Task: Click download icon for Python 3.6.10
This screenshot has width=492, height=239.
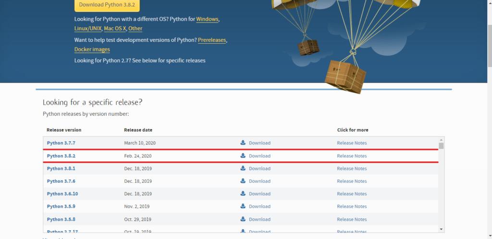Action: pos(243,193)
